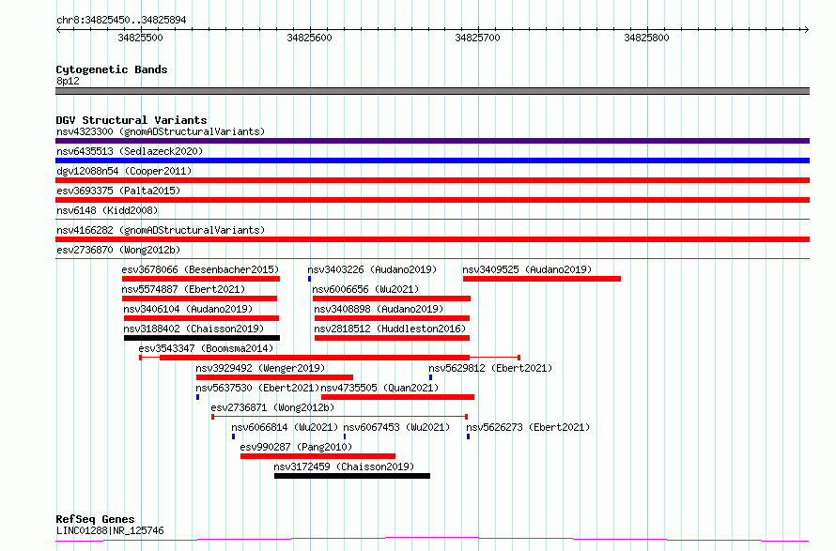Click ruler position 34825700
Viewport: 836px width, 551px height.
[478, 38]
